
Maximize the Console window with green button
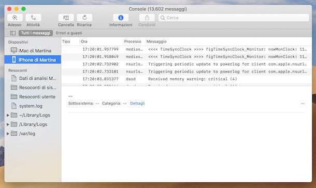23,9
